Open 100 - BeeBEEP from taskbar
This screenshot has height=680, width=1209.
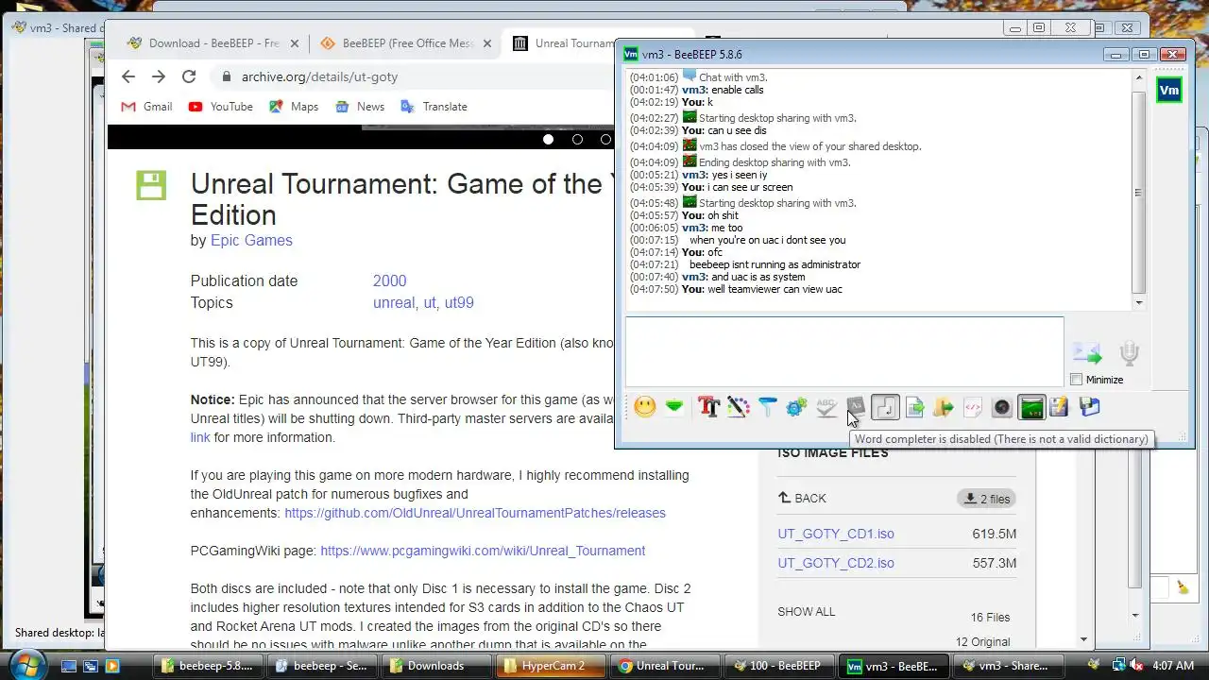779,666
